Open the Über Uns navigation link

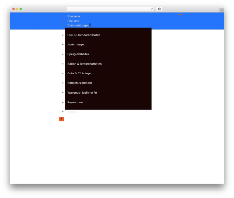pyautogui.click(x=73, y=21)
